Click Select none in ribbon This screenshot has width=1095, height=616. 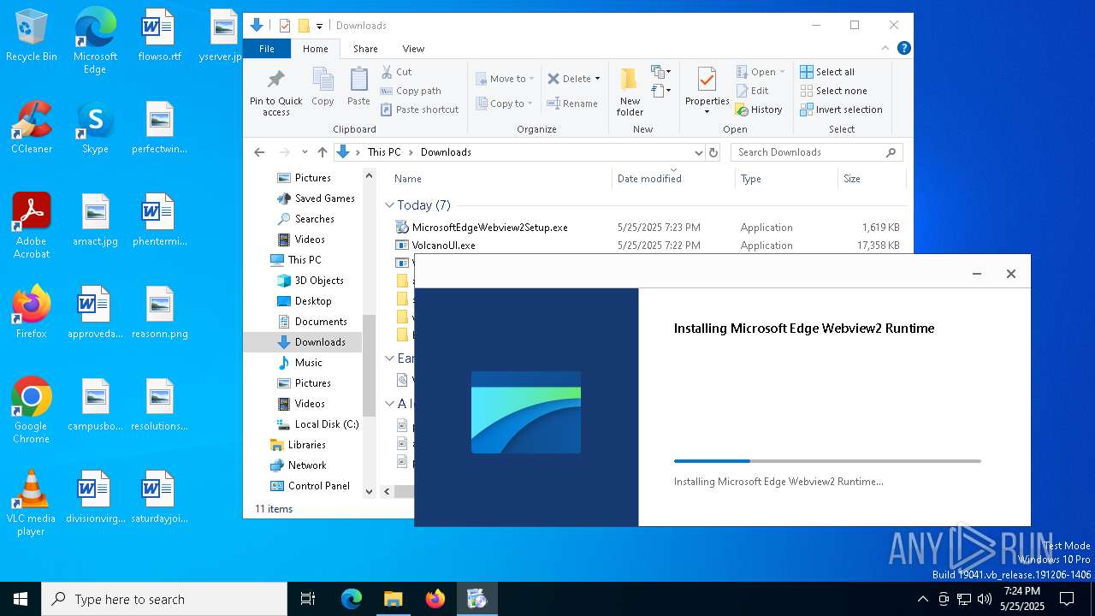834,91
